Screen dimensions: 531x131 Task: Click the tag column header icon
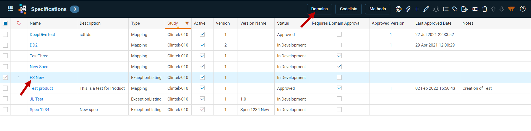click(x=19, y=23)
